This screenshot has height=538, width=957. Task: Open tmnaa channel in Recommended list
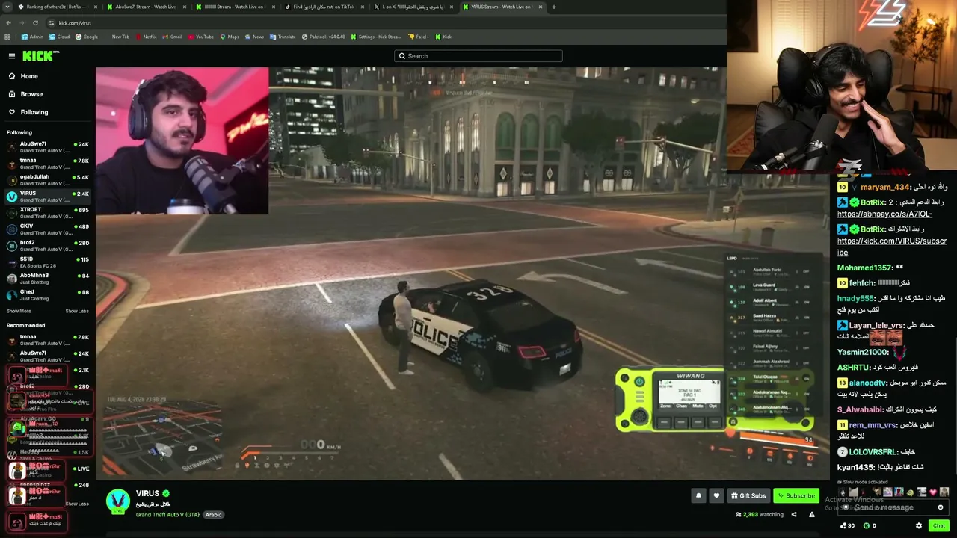pos(48,339)
